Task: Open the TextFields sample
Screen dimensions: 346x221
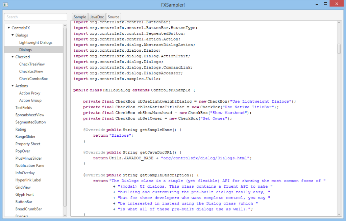Action: 24,108
